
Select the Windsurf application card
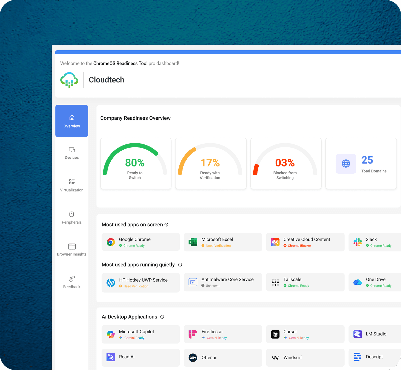[x=305, y=358]
